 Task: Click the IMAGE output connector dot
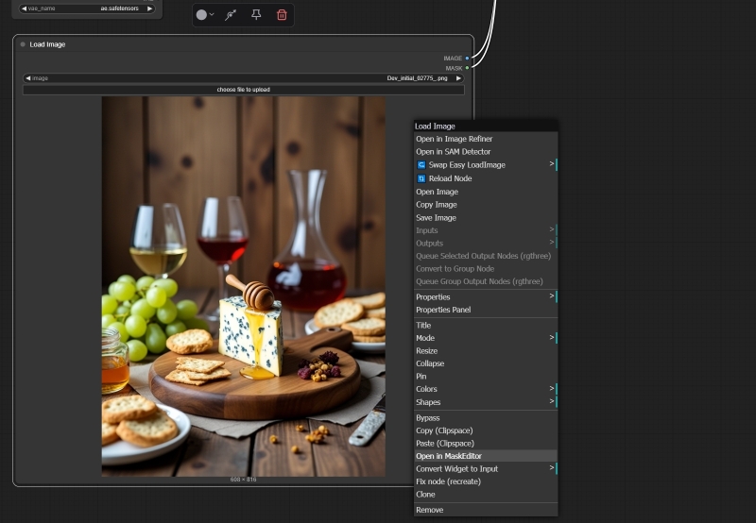(467, 58)
